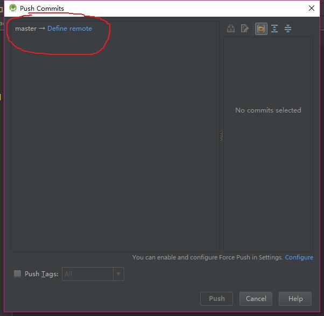Select the master branch entry
The height and width of the screenshot is (316, 324).
pyautogui.click(x=26, y=29)
